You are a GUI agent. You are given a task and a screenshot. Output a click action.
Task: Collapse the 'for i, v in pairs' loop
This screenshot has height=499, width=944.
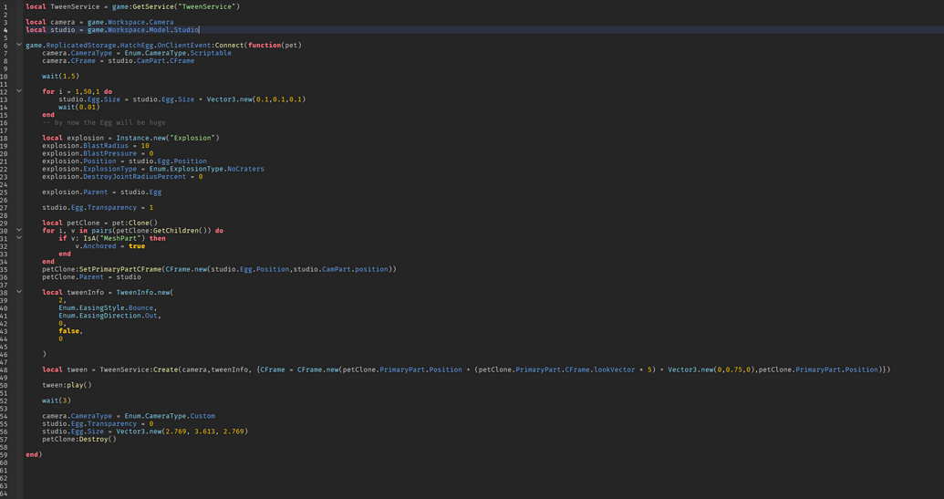pyautogui.click(x=18, y=231)
